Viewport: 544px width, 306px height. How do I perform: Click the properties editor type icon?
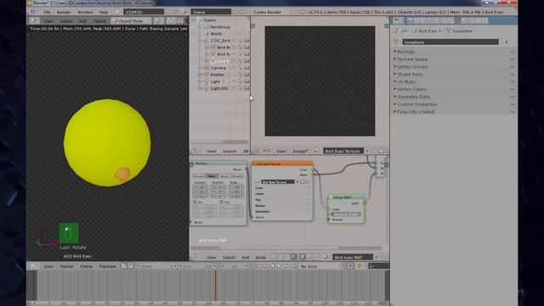[x=398, y=20]
